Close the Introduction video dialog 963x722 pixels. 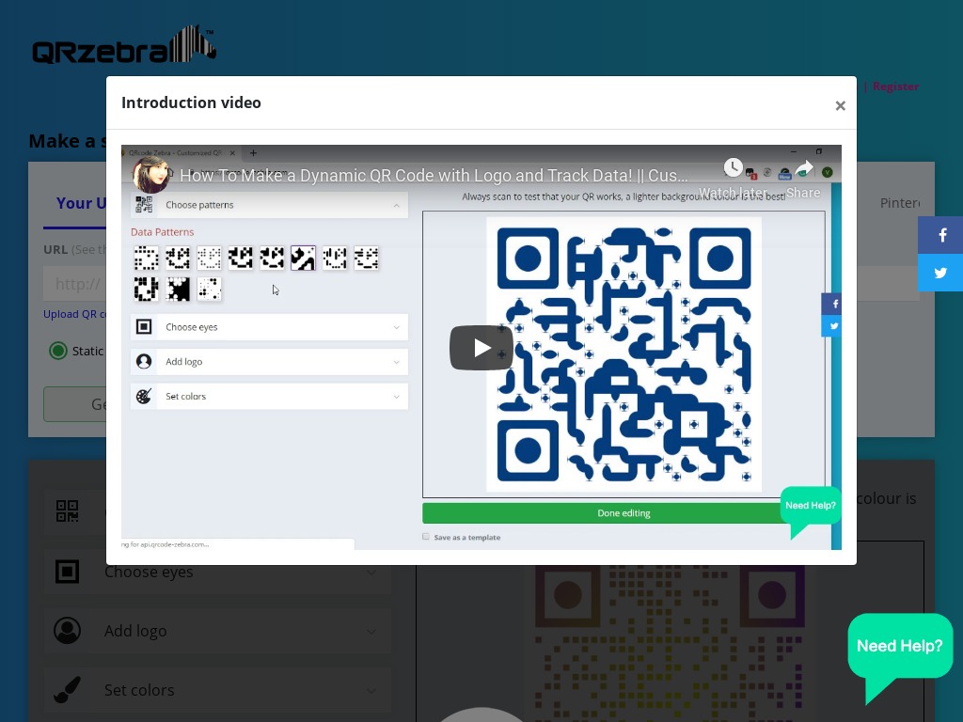pyautogui.click(x=840, y=105)
